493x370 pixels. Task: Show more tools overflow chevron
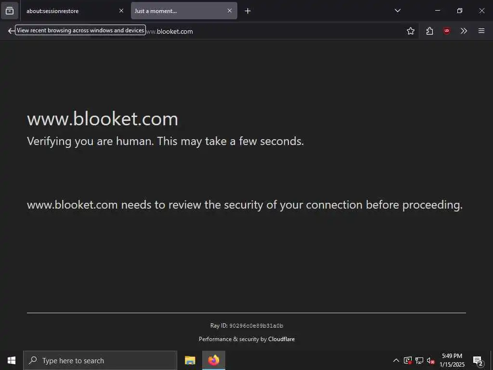tap(464, 31)
